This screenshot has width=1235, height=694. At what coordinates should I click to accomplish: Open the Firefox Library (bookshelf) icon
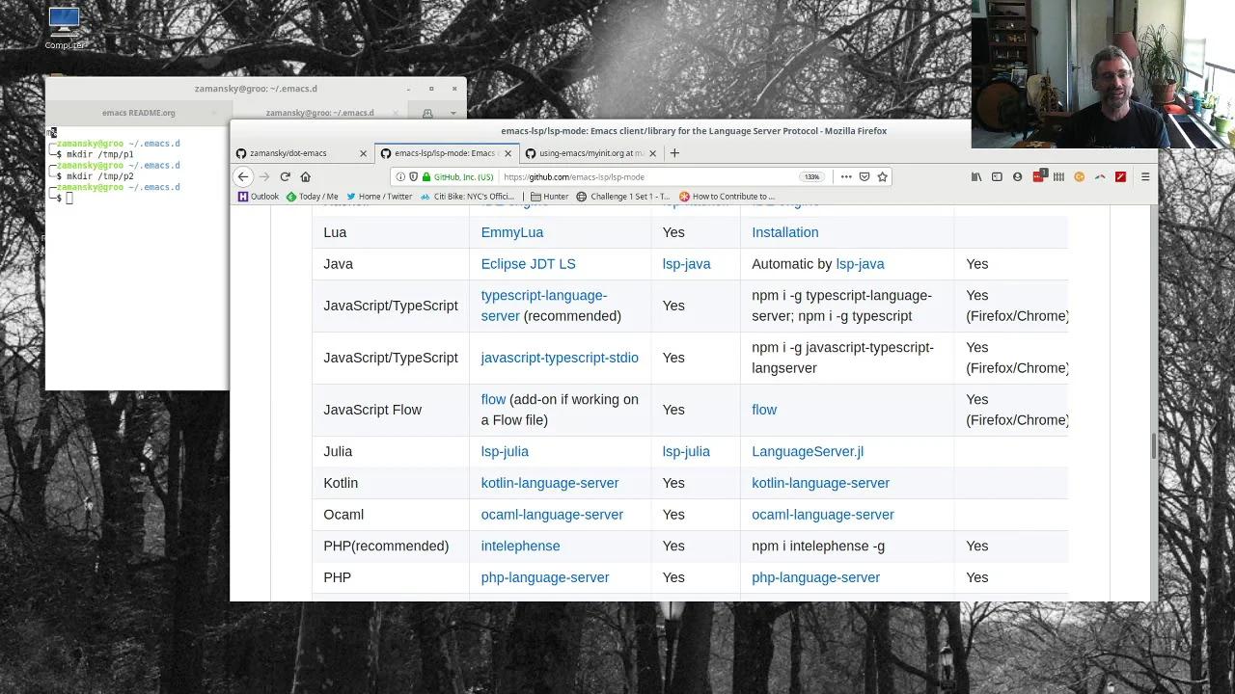tap(976, 176)
